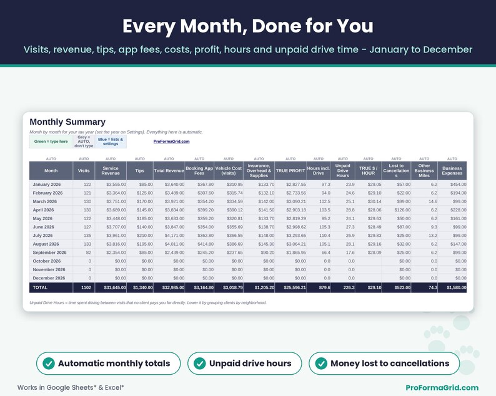This screenshot has height=396, width=496.
Task: Select the Service Revenue column header
Action: pyautogui.click(x=111, y=170)
